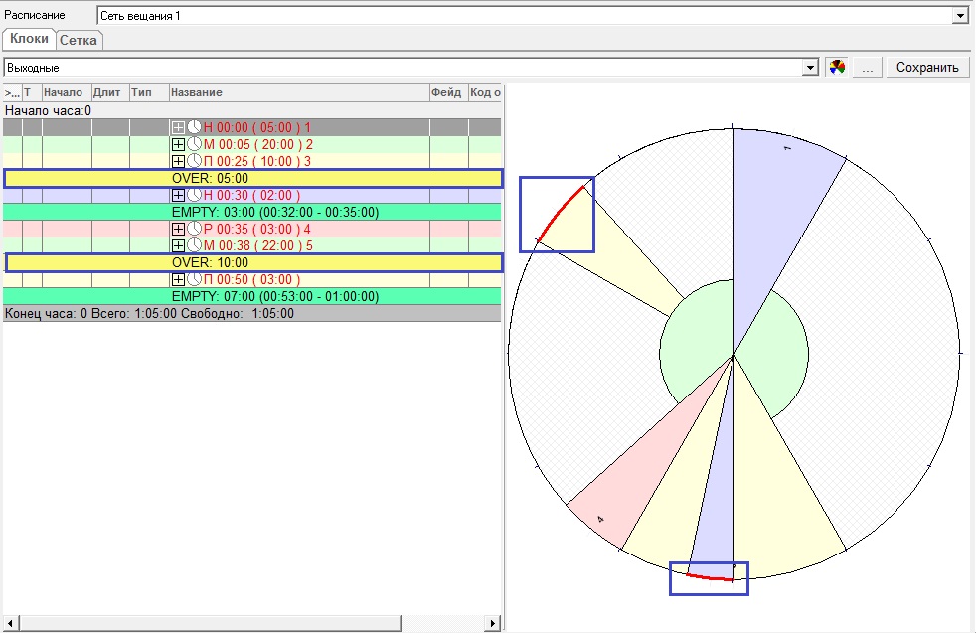Select the Н 00:30 ( 02:00 ) row text

pyautogui.click(x=252, y=196)
